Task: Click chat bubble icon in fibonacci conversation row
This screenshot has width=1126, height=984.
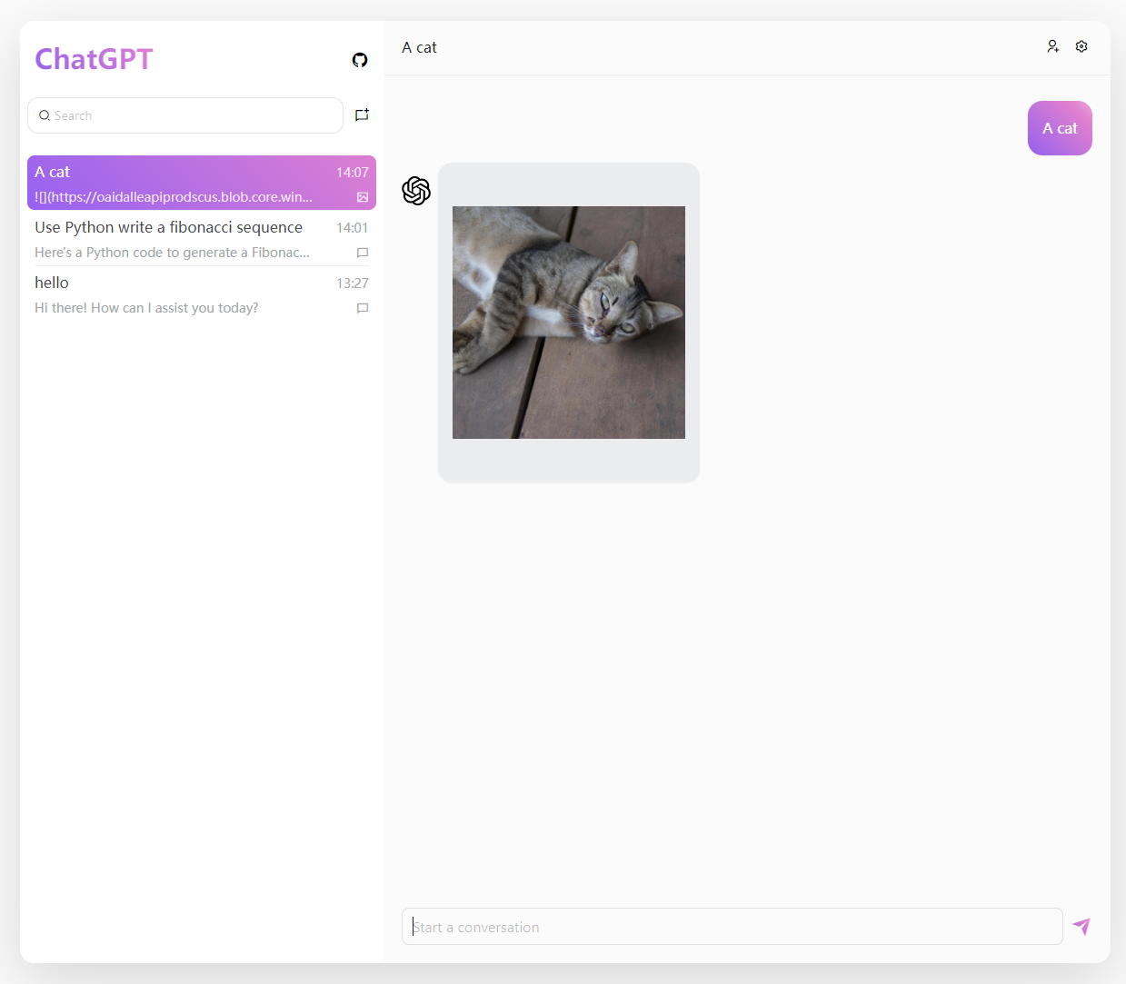Action: pos(363,253)
